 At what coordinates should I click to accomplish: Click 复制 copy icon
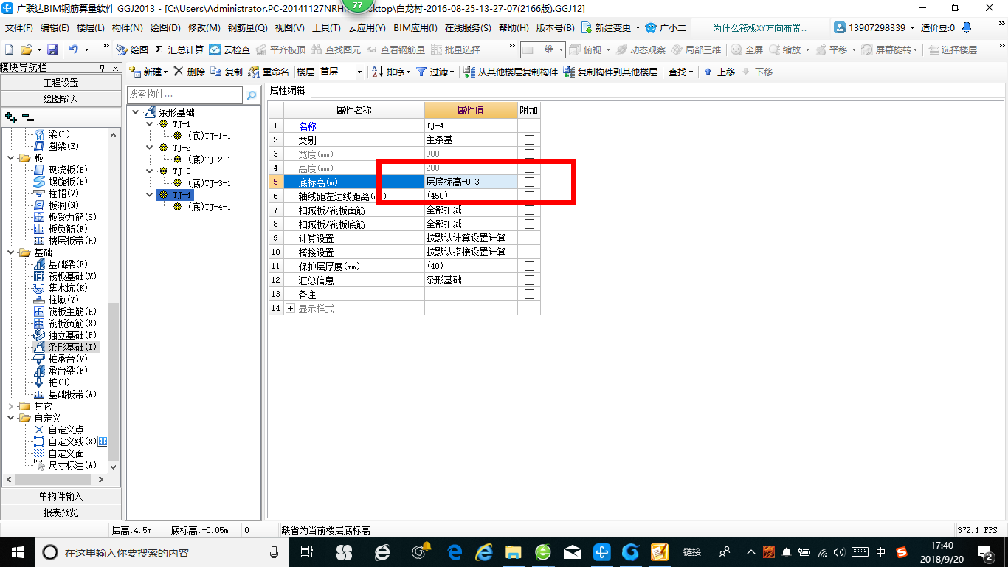[227, 72]
